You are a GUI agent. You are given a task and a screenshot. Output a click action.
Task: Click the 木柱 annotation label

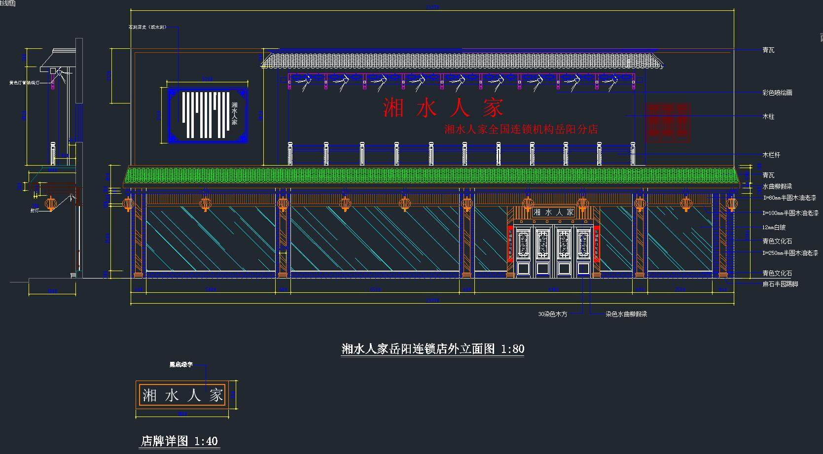tap(768, 117)
